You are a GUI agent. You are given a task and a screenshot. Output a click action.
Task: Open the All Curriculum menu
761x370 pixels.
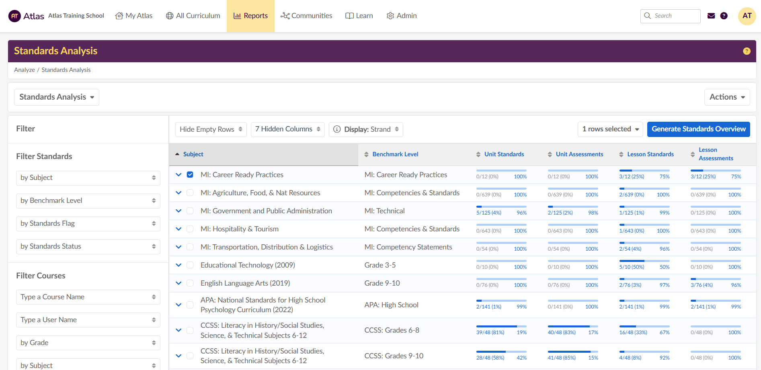click(x=193, y=16)
